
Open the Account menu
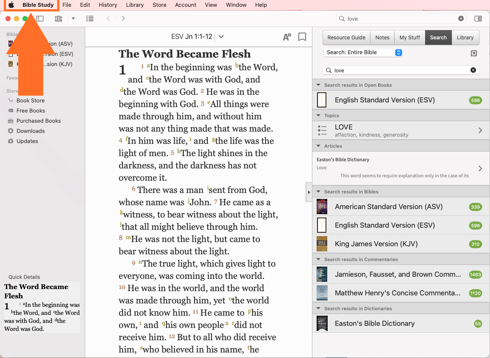[186, 5]
